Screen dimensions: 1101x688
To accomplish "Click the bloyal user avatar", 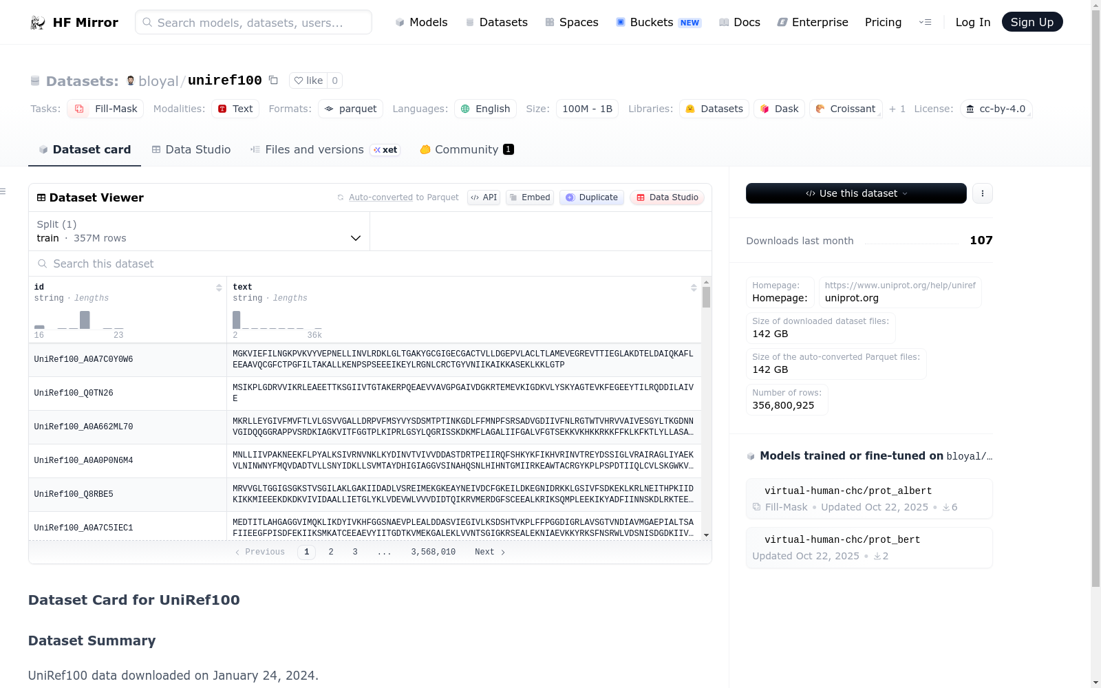I will (x=131, y=80).
